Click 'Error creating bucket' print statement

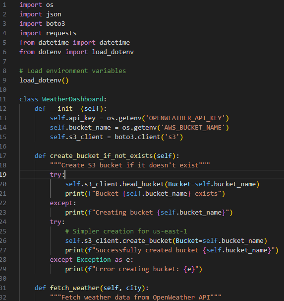point(134,269)
